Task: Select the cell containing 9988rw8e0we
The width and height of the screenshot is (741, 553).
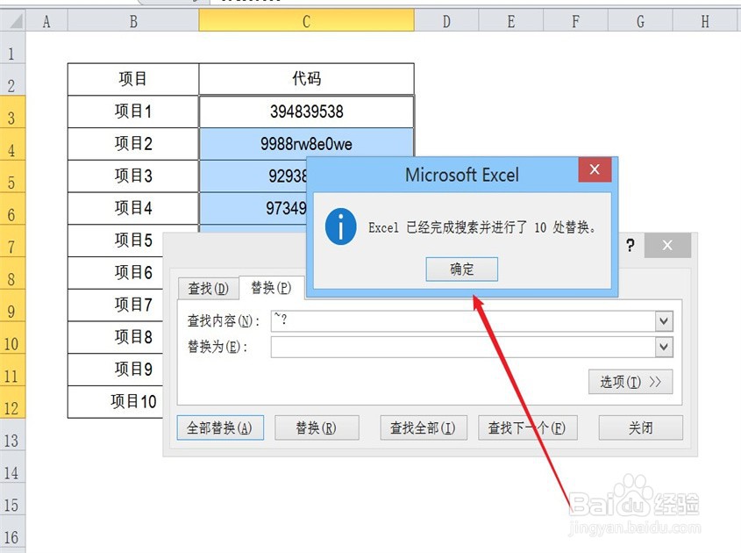Action: [306, 143]
